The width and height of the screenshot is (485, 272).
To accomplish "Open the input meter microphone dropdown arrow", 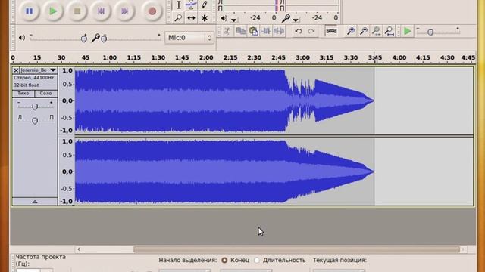I will coord(296,20).
